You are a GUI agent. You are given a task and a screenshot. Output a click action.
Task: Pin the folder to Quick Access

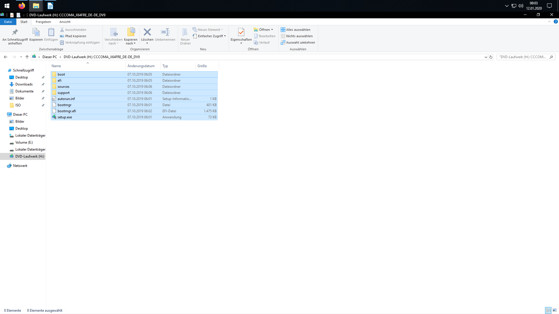[x=15, y=36]
